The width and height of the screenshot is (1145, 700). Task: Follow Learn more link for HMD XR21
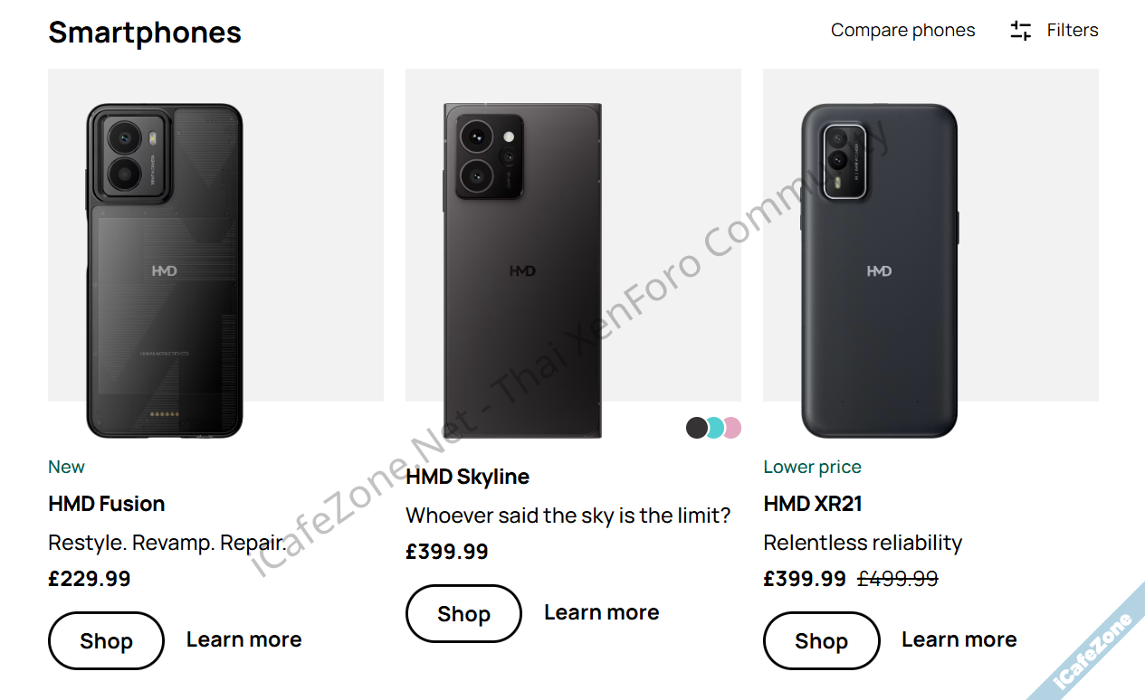(x=959, y=639)
